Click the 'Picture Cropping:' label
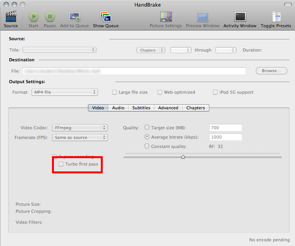Image resolution: width=295 pixels, height=246 pixels. (x=34, y=211)
